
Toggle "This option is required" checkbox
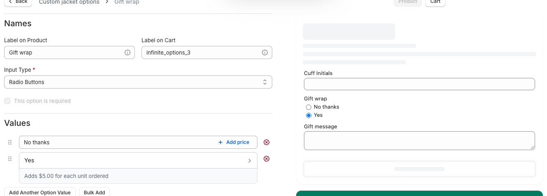[x=7, y=101]
